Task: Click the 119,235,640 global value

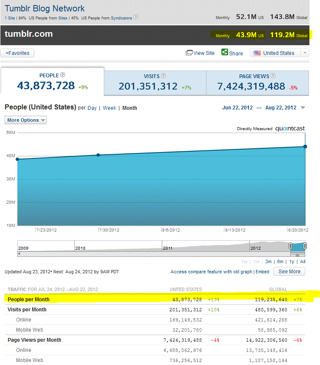Action: pyautogui.click(x=271, y=300)
